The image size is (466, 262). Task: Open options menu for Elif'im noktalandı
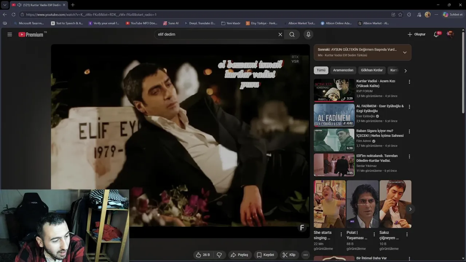(x=409, y=156)
